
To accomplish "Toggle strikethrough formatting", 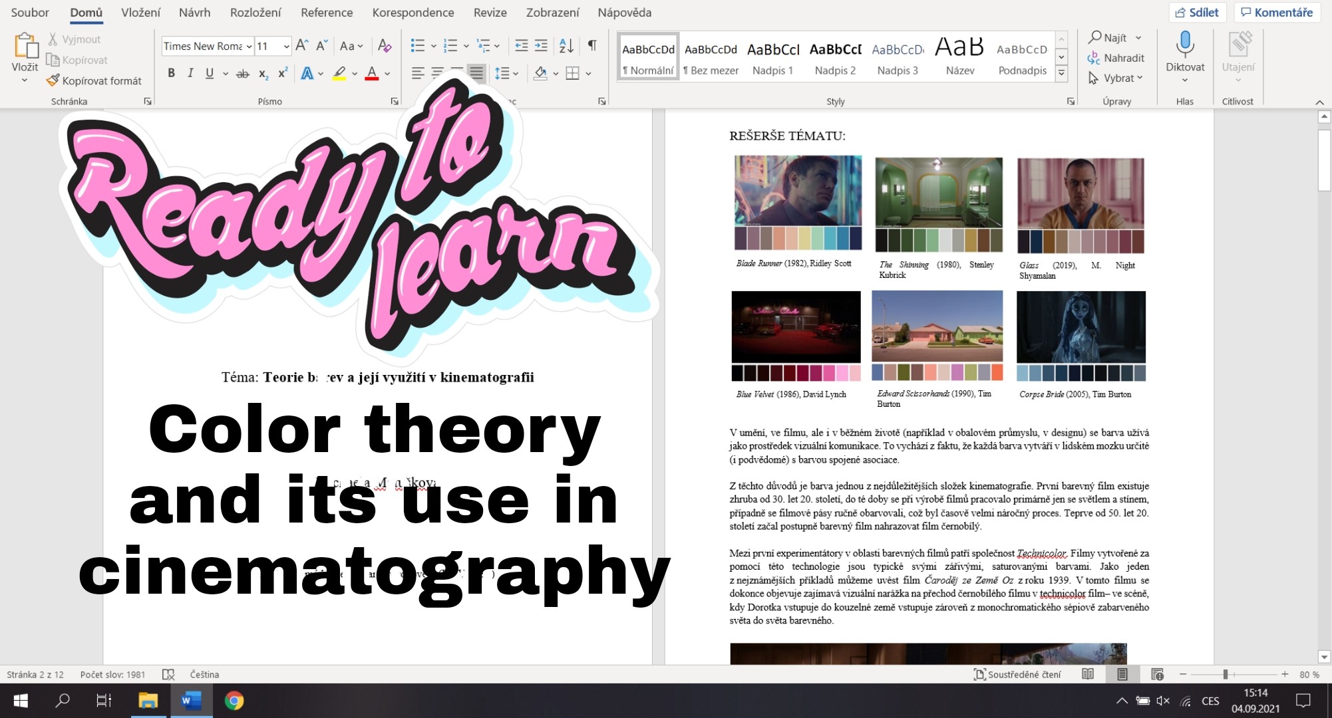I will [243, 73].
